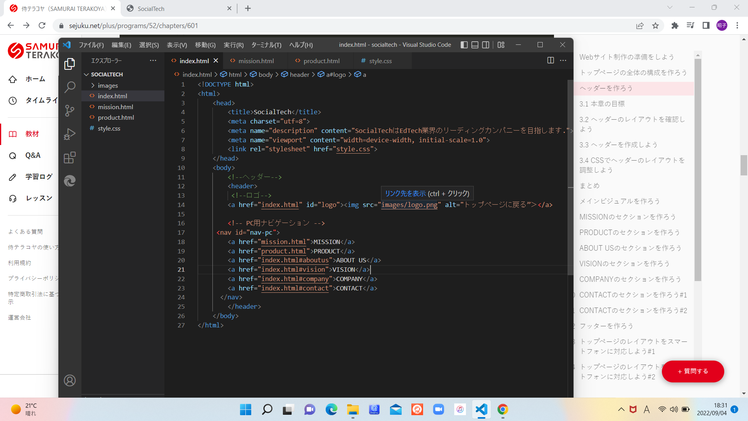The width and height of the screenshot is (748, 421).
Task: Click the Accounts icon in activity bar
Action: [70, 380]
